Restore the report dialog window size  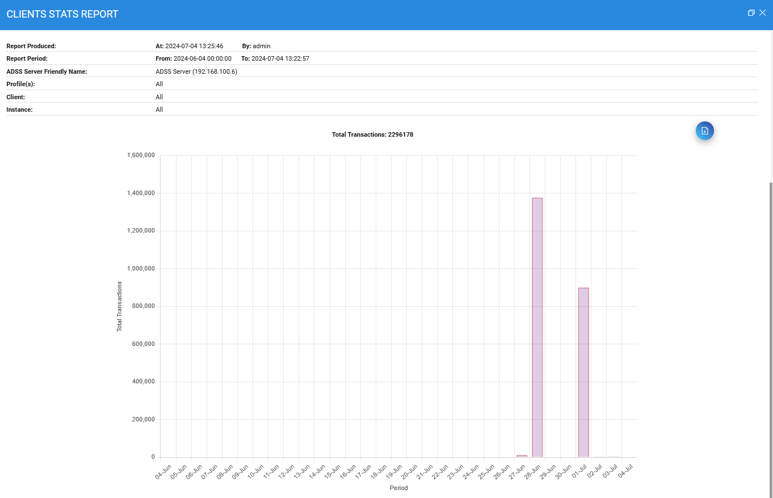pyautogui.click(x=751, y=13)
